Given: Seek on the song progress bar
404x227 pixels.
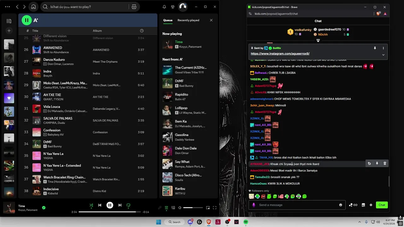Looking at the screenshot, I should point(110,212).
